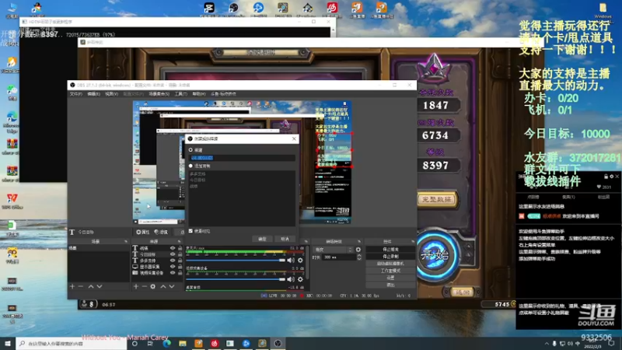Remove selected source with the minus icon

[x=145, y=286]
